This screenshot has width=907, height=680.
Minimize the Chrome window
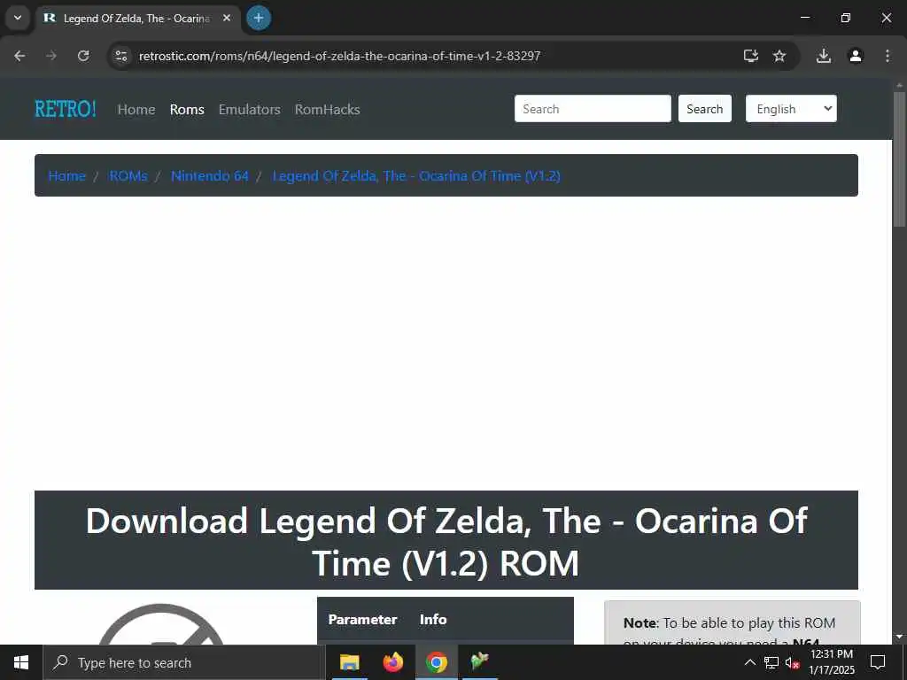(804, 18)
